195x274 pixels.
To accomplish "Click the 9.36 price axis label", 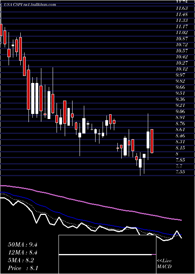I will click(x=181, y=99).
